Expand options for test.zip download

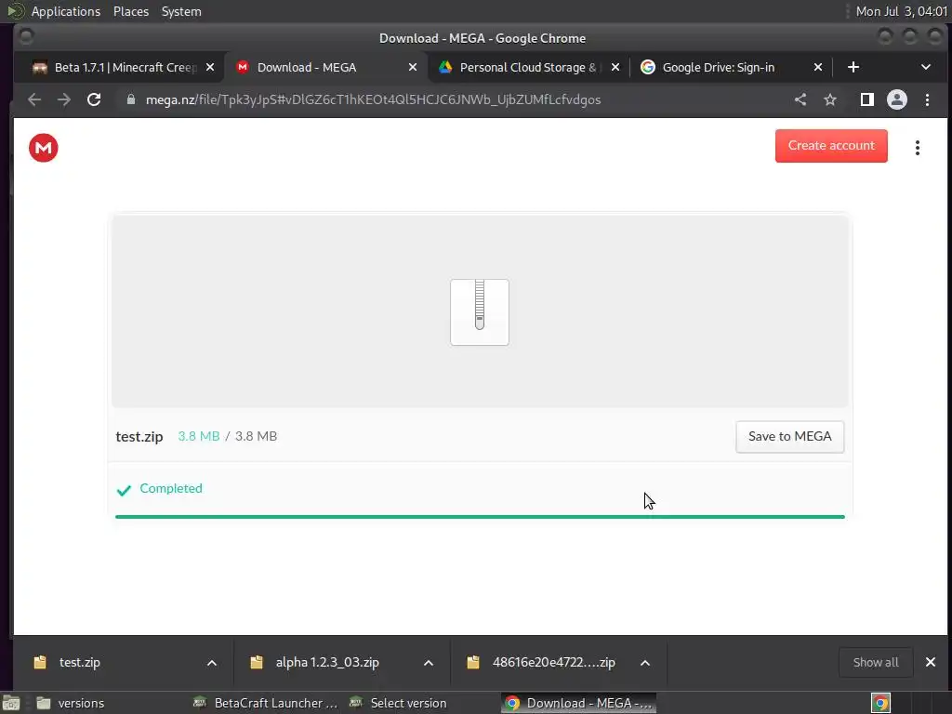tap(212, 662)
